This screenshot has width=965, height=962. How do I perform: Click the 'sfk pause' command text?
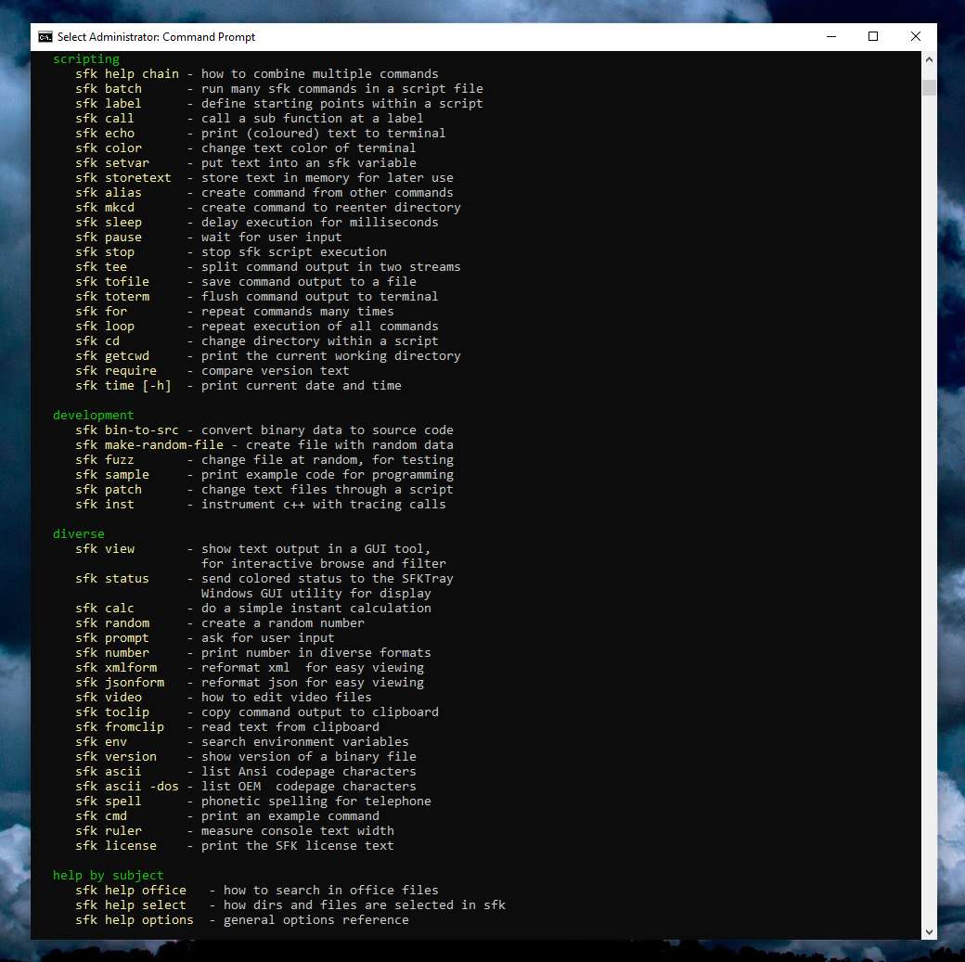point(109,237)
